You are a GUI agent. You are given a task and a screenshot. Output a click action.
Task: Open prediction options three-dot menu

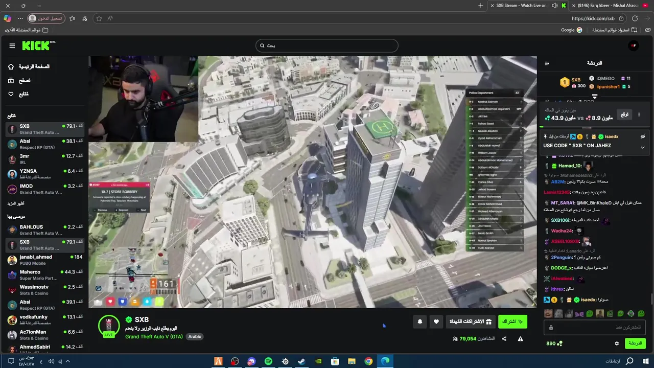tap(639, 114)
